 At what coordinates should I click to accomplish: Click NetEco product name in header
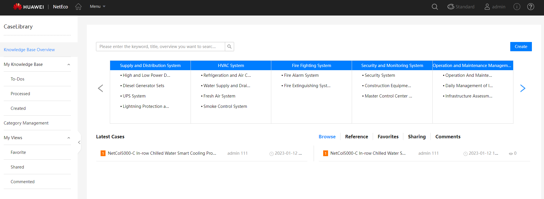[x=61, y=7]
